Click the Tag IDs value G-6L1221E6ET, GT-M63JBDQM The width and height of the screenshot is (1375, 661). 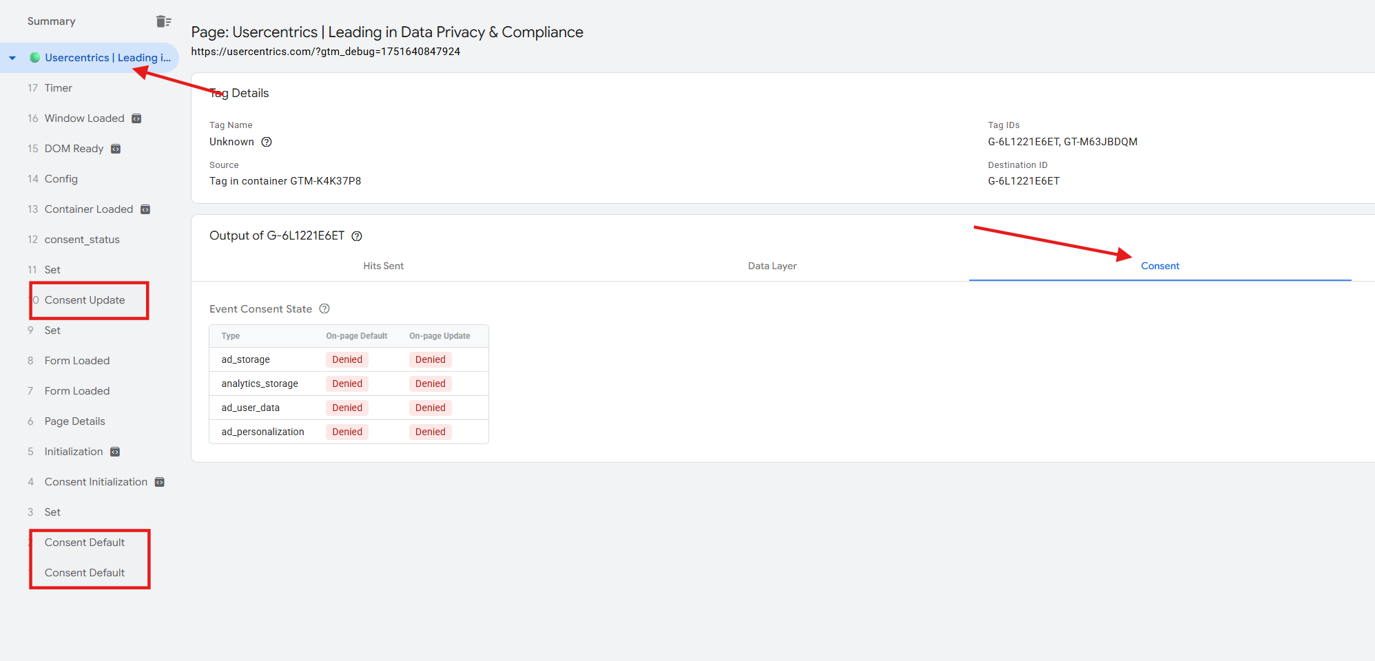tap(1062, 142)
